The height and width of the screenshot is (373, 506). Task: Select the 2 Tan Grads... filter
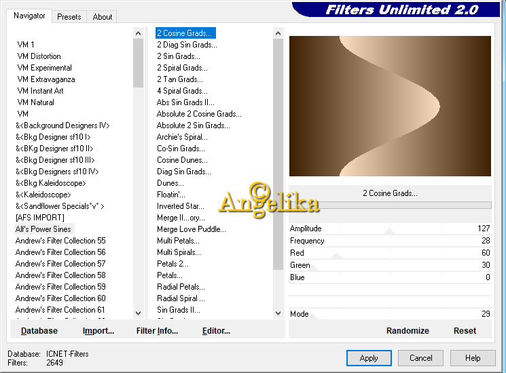pyautogui.click(x=180, y=79)
